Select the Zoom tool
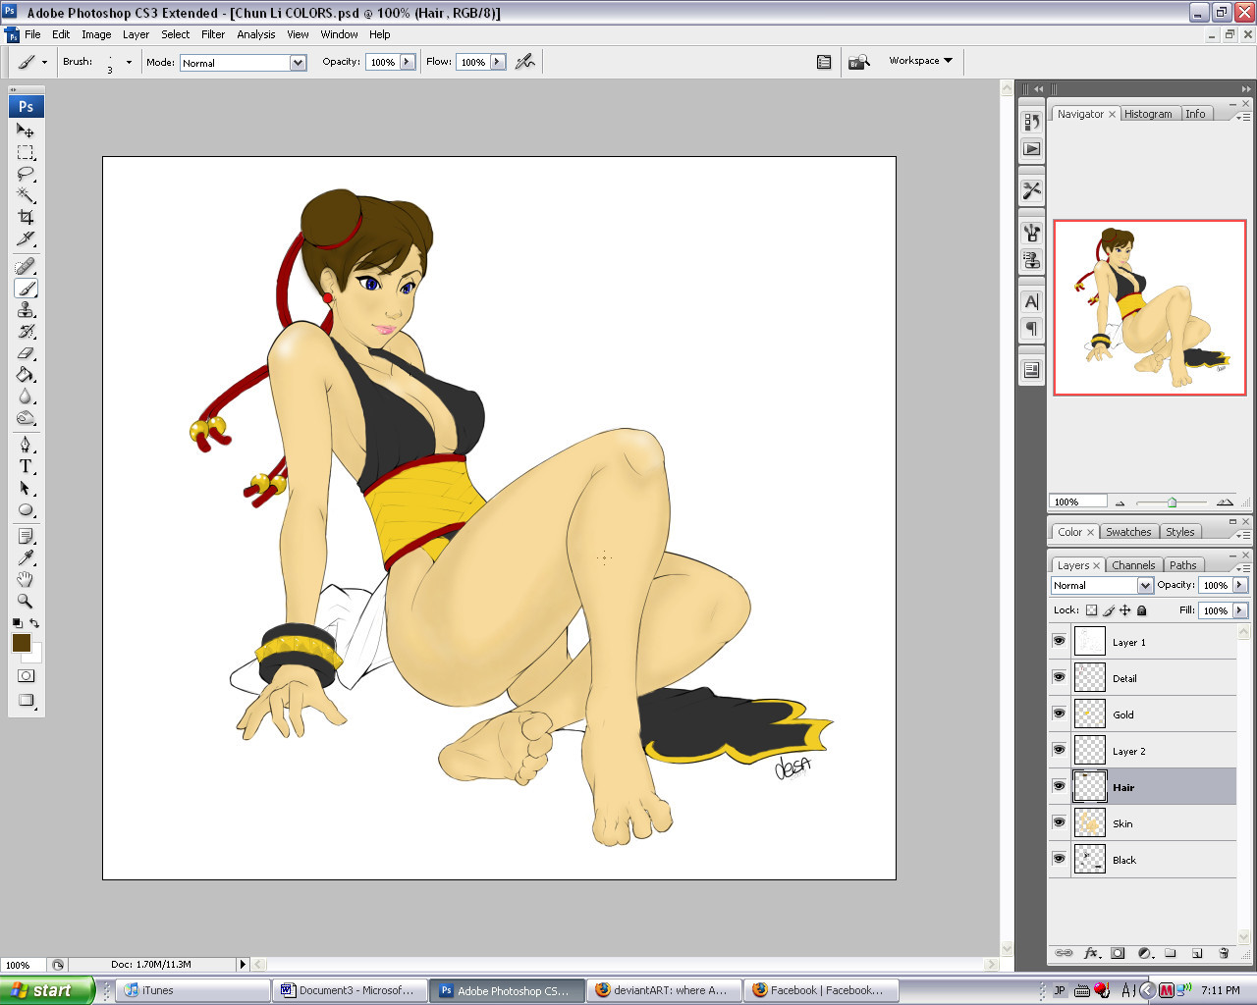Image resolution: width=1257 pixels, height=1005 pixels. pos(26,601)
